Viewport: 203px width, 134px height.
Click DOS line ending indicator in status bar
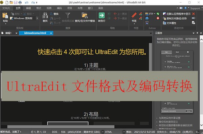click(54, 132)
